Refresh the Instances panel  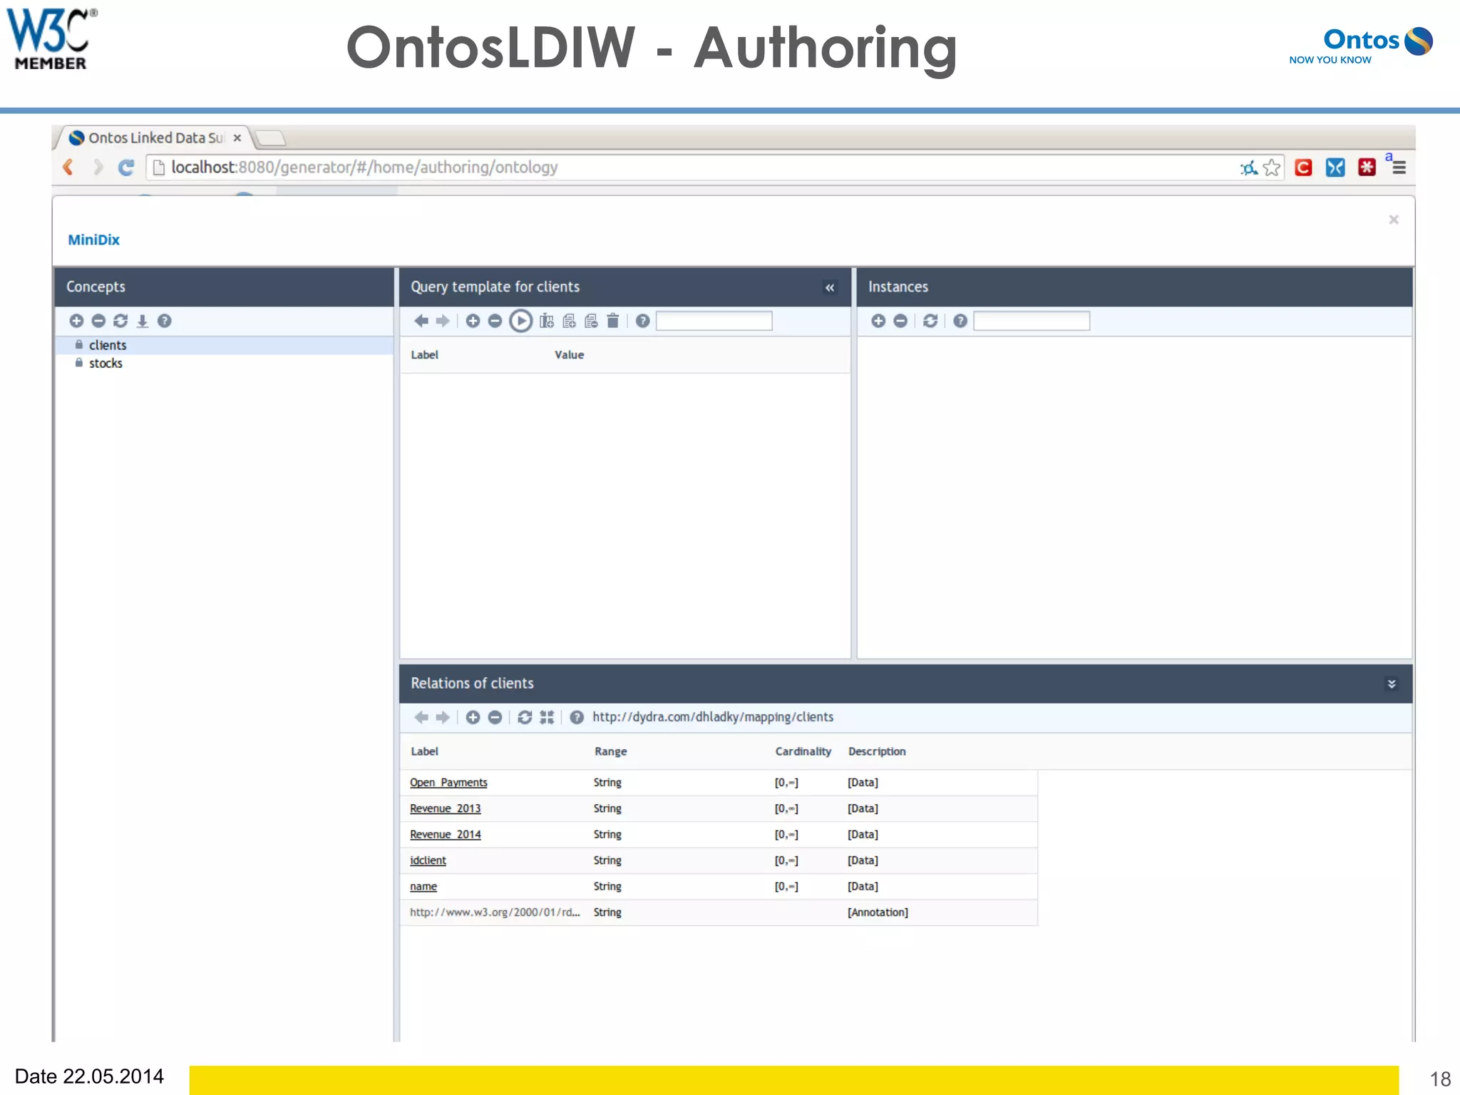tap(930, 321)
